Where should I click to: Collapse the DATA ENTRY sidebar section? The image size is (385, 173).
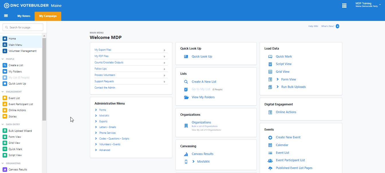3,125
